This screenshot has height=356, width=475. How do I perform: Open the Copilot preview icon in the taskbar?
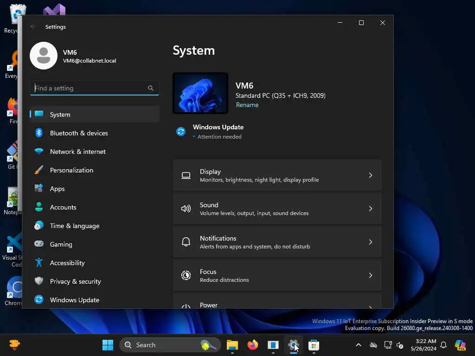coord(460,345)
